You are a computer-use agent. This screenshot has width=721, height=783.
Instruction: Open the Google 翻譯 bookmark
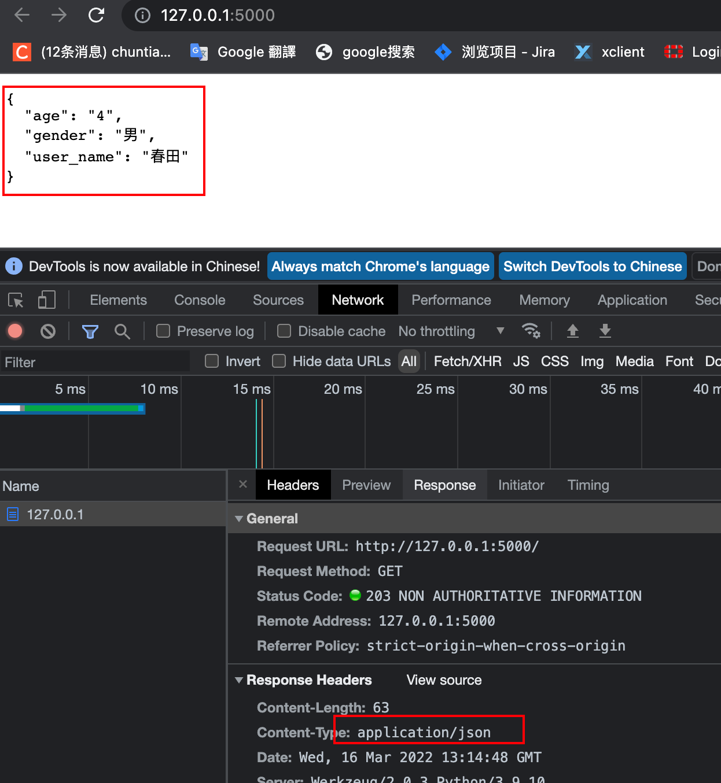(243, 52)
